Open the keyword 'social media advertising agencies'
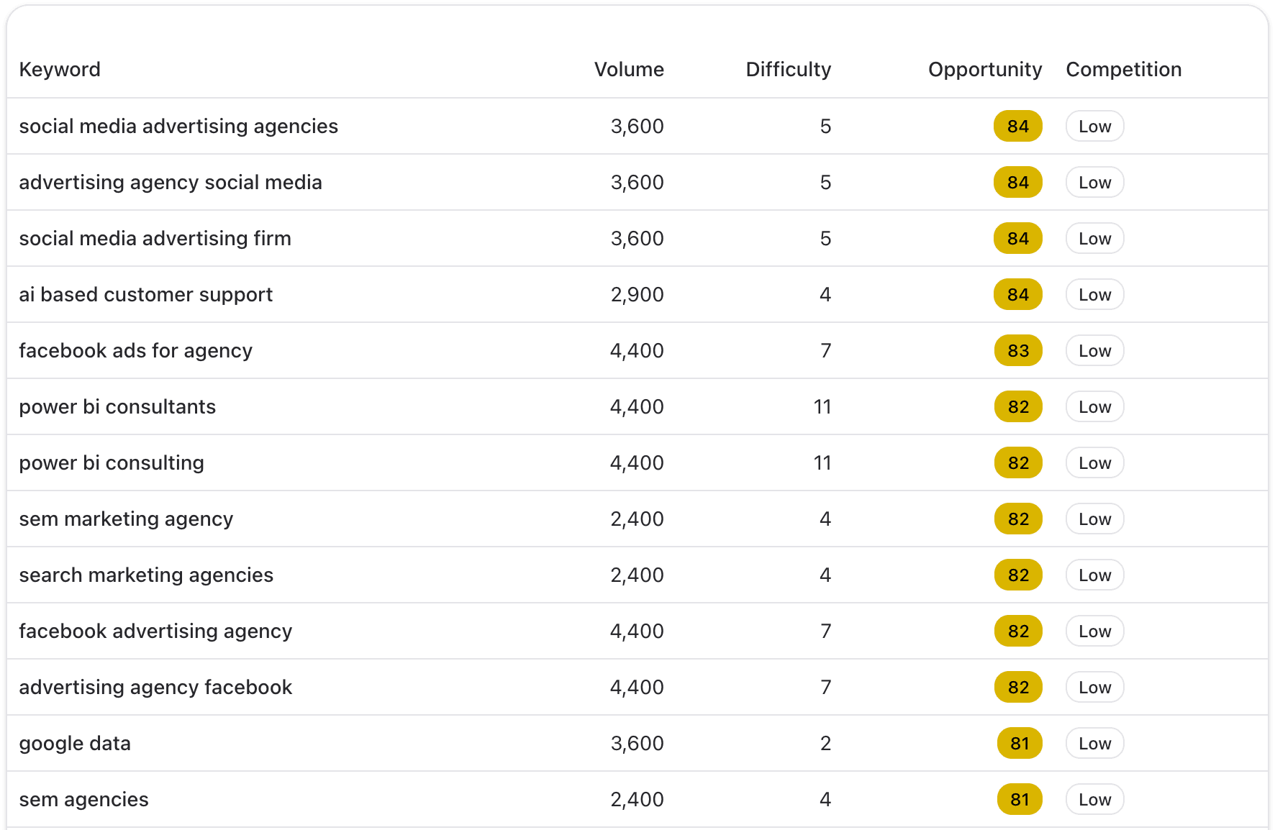 tap(178, 126)
